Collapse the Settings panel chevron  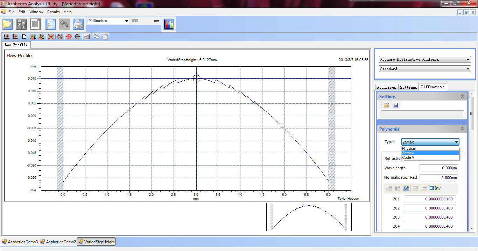462,96
